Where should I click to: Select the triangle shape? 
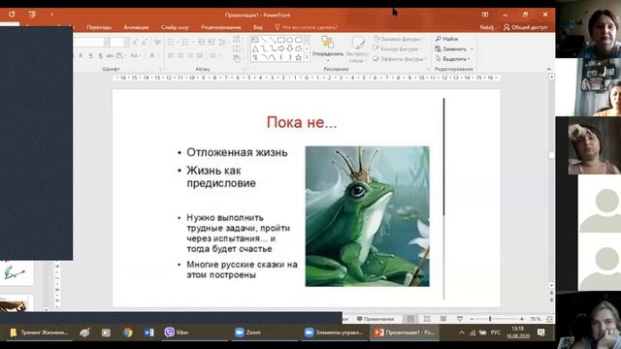[x=255, y=48]
